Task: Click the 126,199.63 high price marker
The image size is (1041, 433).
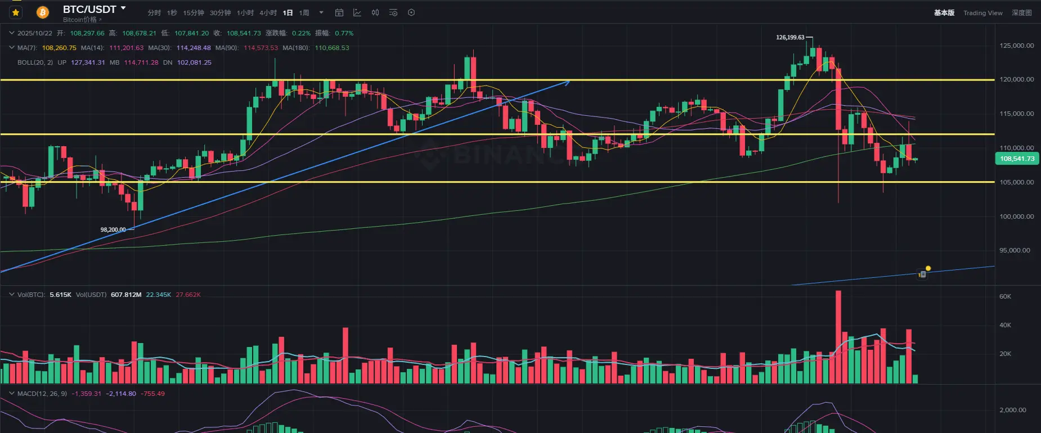Action: click(790, 37)
